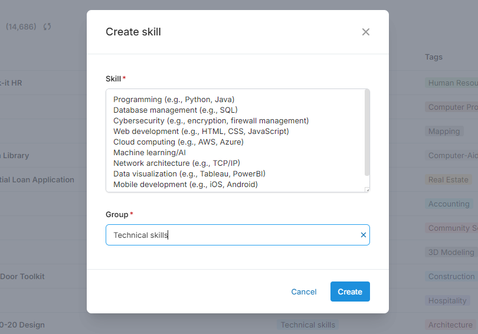Click the Group input field
The image size is (478, 334).
(233, 235)
